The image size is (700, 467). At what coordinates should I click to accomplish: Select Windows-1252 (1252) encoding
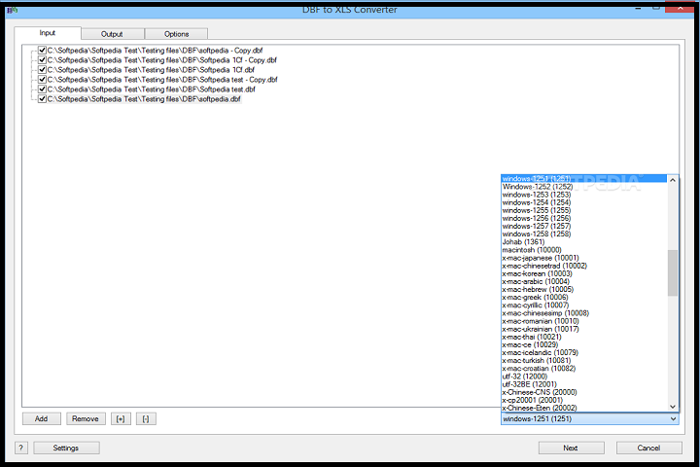[x=536, y=187]
